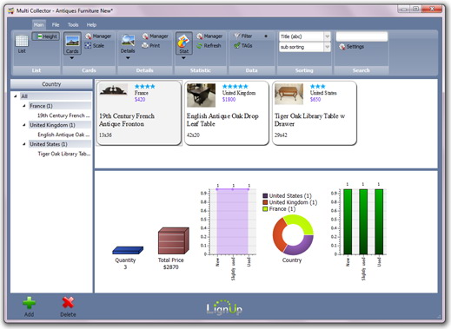451x329 pixels.
Task: Expand the dropdown arrow below Cards
Action: pos(72,58)
